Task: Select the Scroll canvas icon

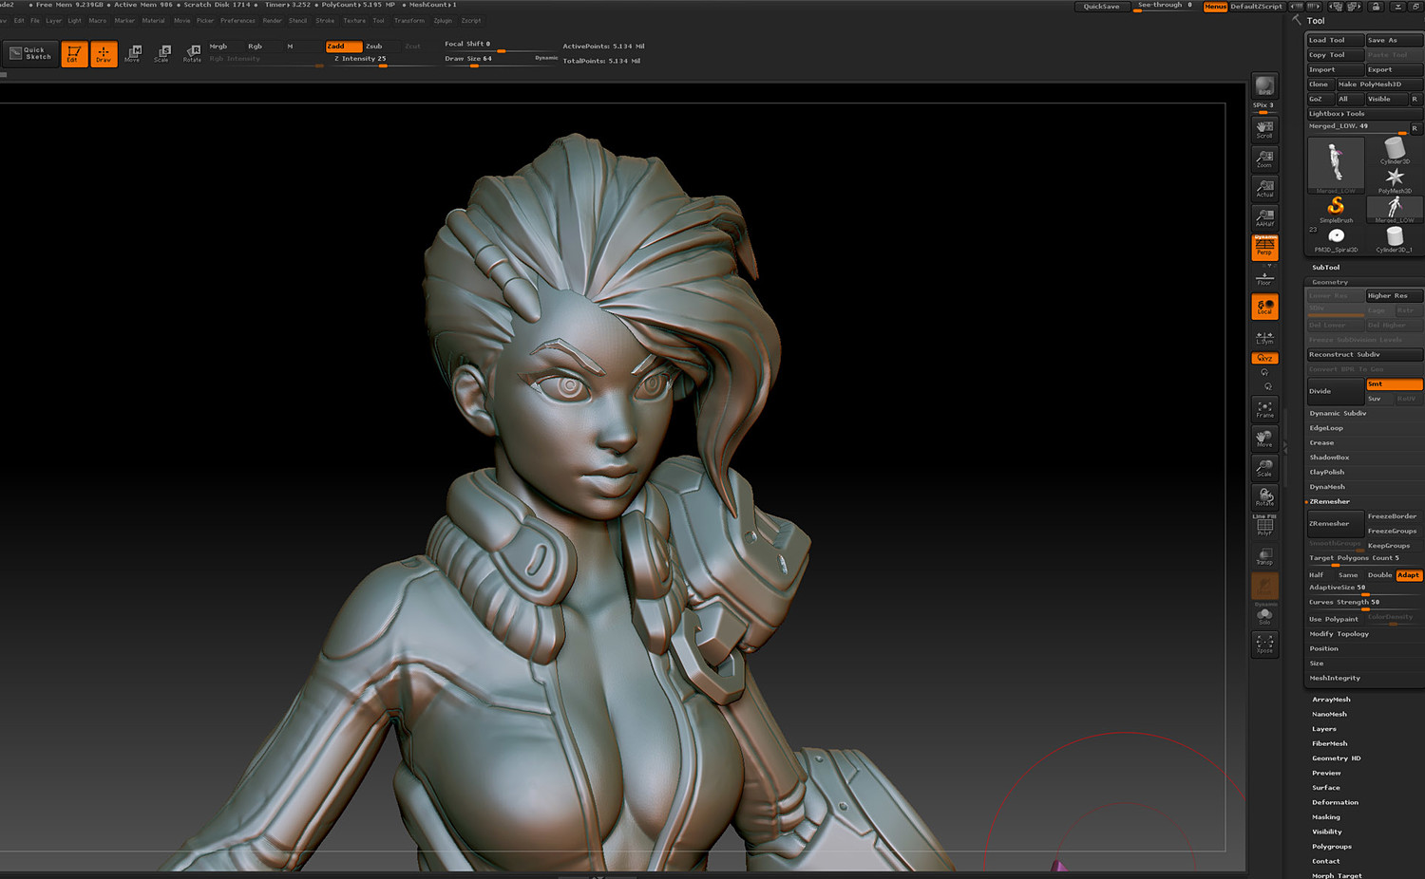Action: tap(1264, 130)
